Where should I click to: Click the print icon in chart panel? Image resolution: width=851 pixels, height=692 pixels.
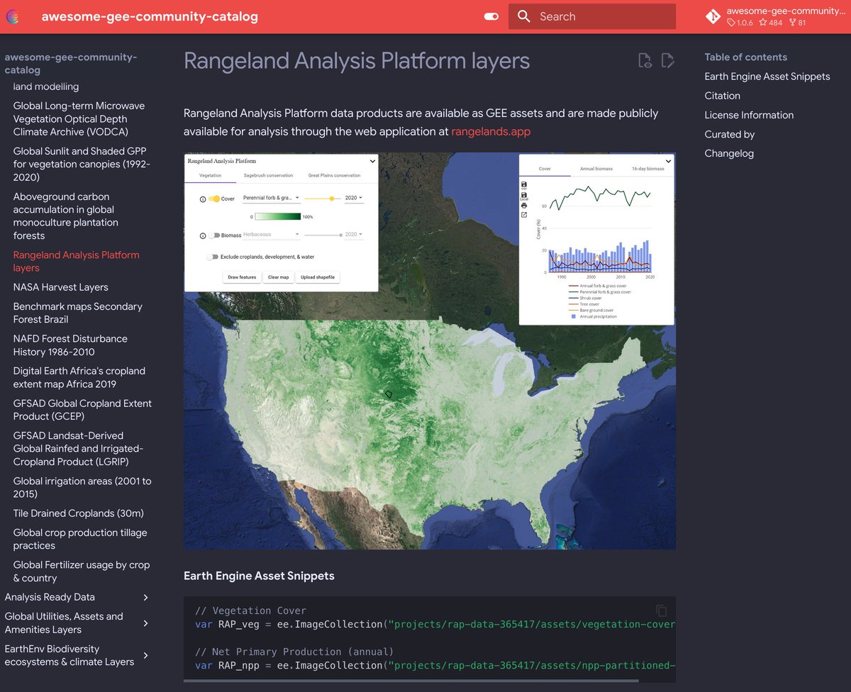pos(524,206)
